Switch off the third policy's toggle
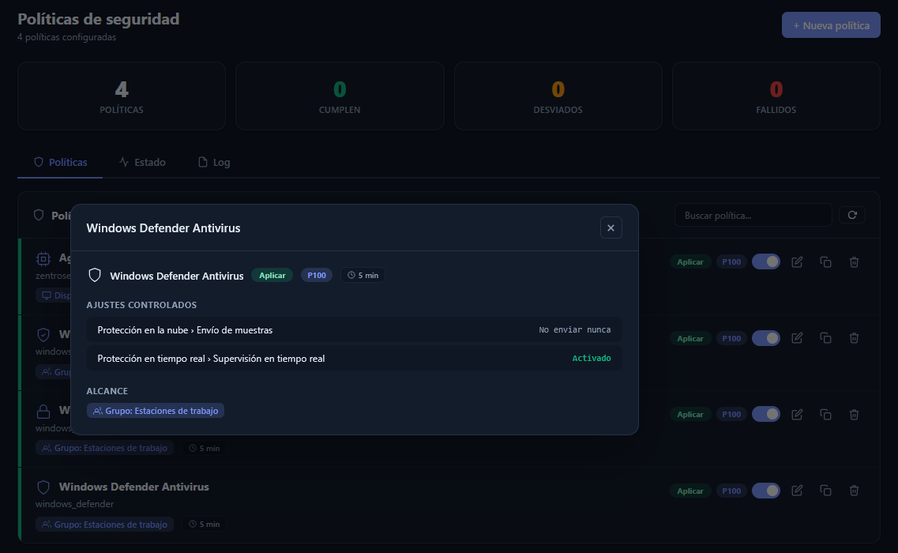The image size is (898, 553). [x=765, y=414]
